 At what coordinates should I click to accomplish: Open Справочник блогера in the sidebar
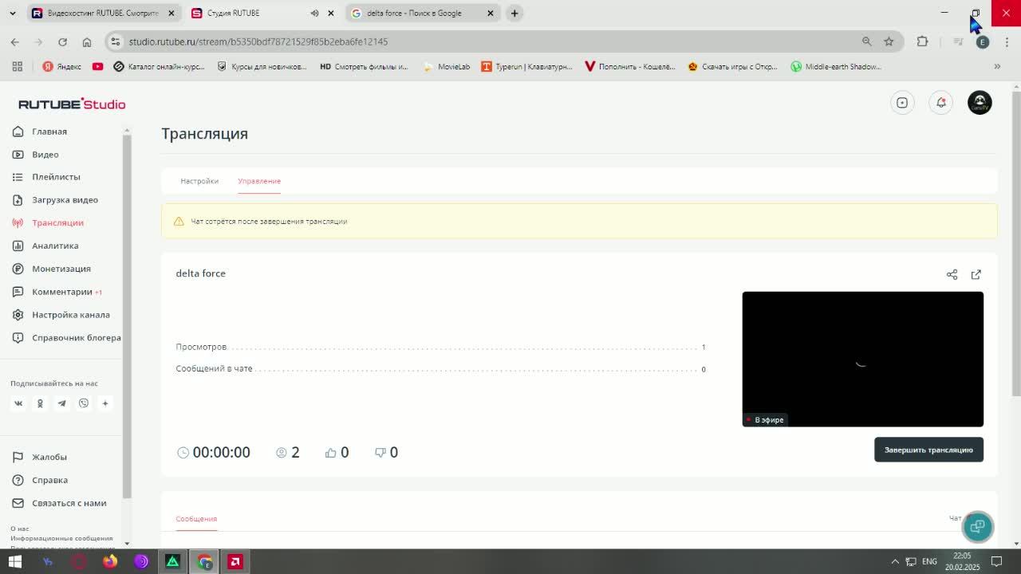pyautogui.click(x=76, y=338)
